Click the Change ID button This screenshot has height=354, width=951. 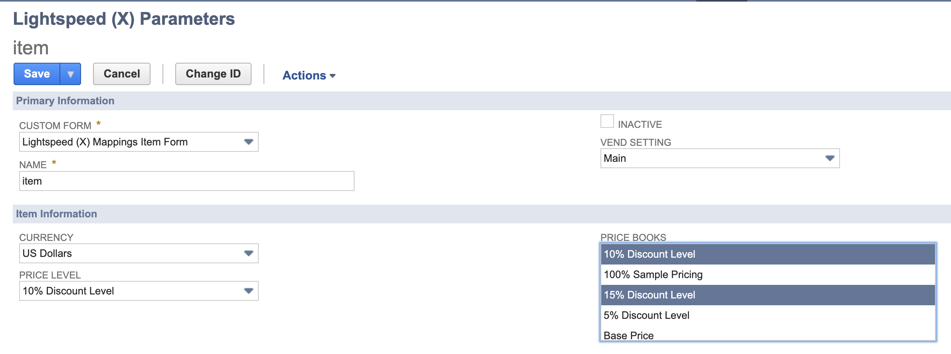point(213,74)
